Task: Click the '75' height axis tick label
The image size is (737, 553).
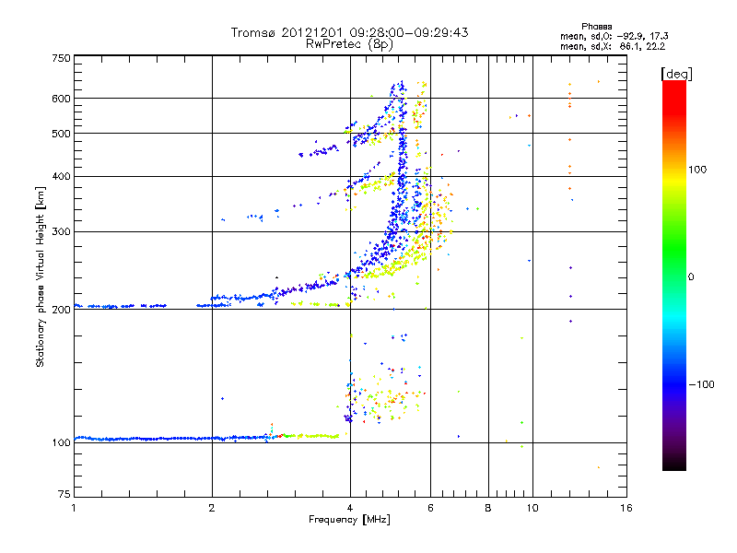Action: tap(64, 494)
